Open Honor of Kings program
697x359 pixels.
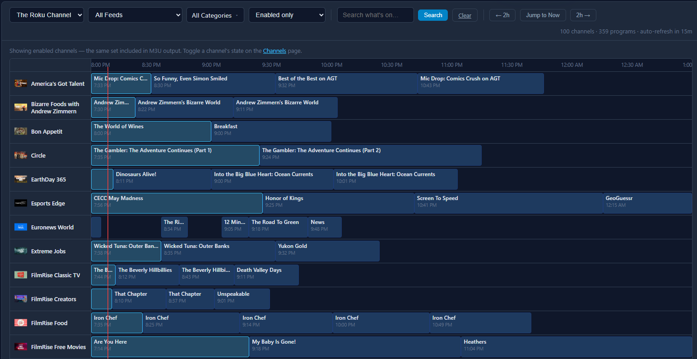pyautogui.click(x=339, y=203)
